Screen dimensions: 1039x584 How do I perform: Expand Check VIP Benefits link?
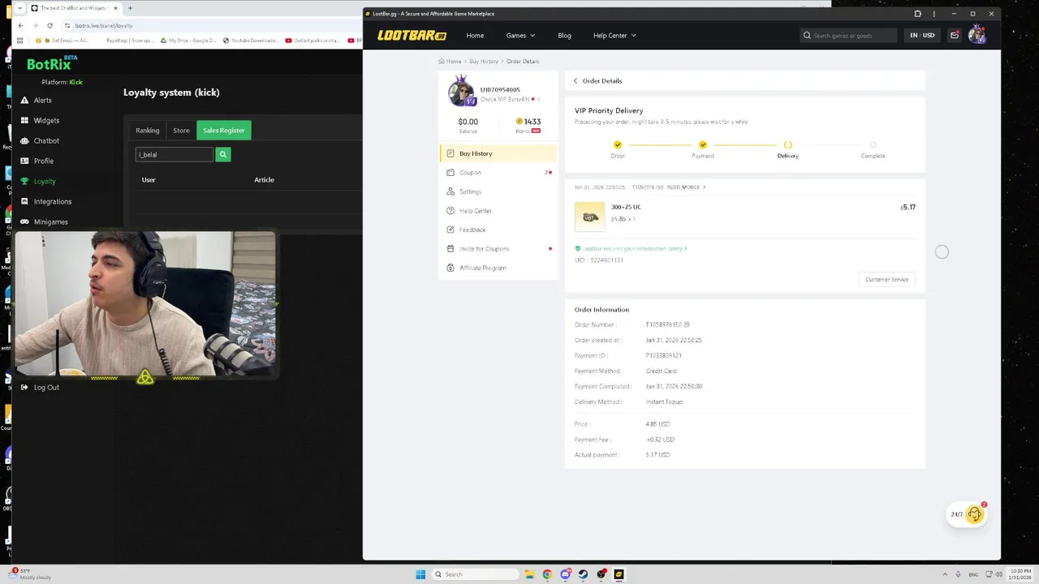(x=508, y=99)
